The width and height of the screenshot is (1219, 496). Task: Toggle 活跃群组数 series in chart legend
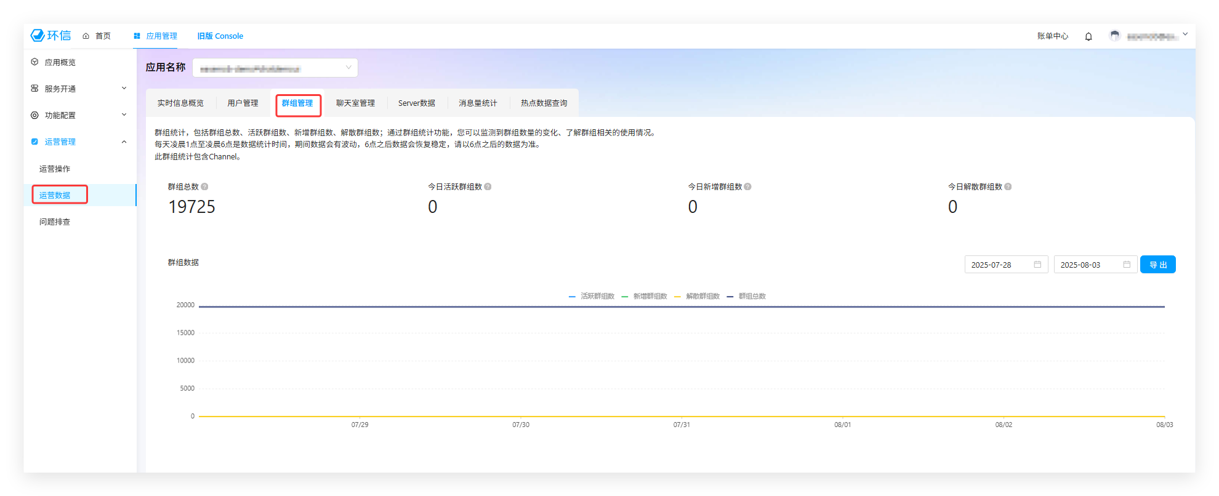pos(592,297)
